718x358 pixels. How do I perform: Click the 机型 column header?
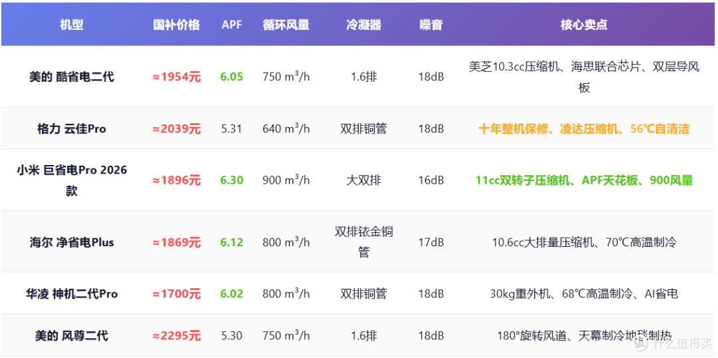[71, 25]
